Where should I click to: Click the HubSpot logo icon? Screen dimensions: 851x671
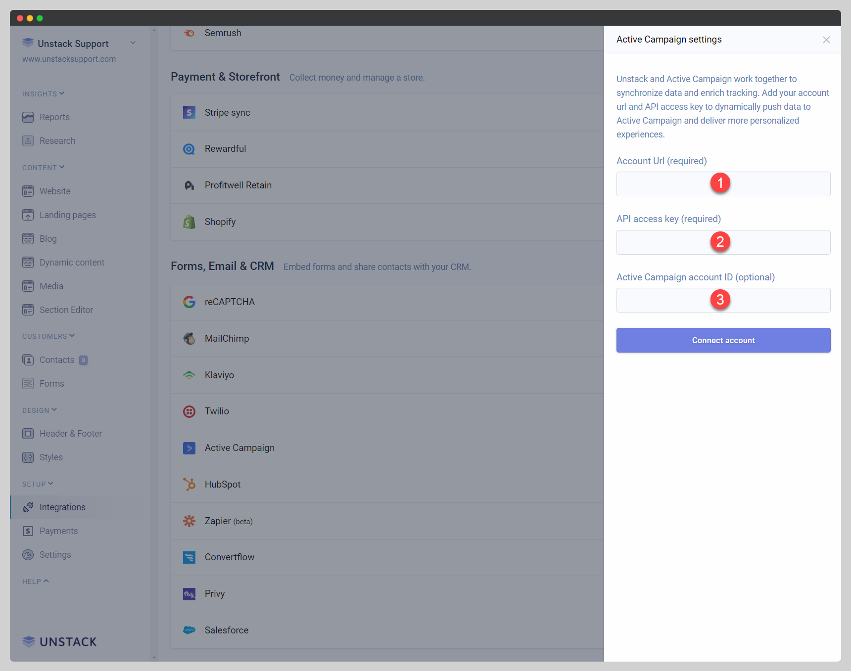tap(189, 485)
